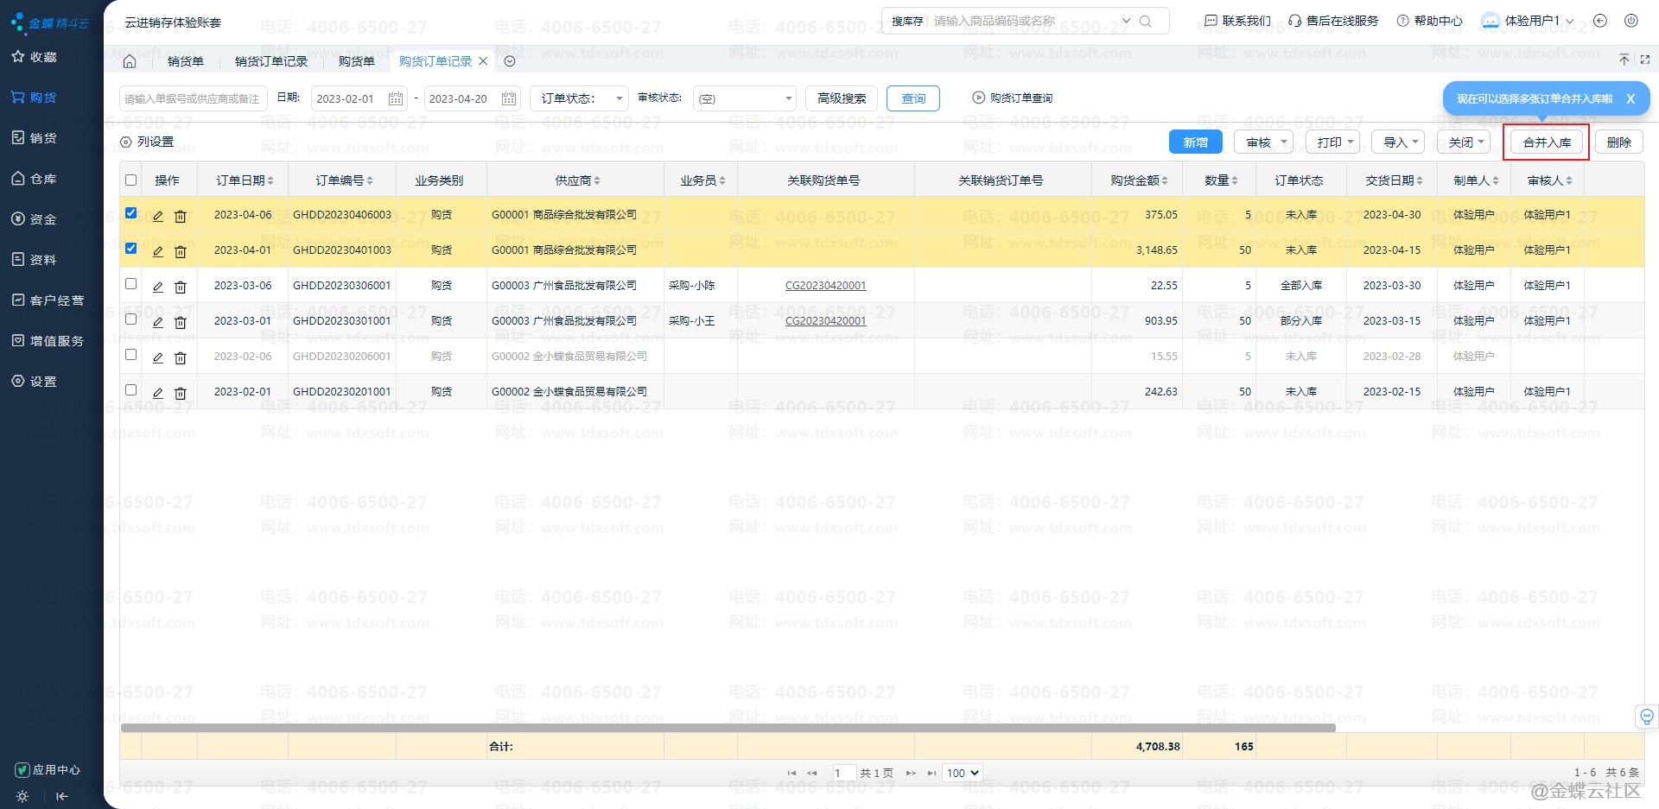Click edit pencil for order GHDD20230406003

click(x=158, y=216)
